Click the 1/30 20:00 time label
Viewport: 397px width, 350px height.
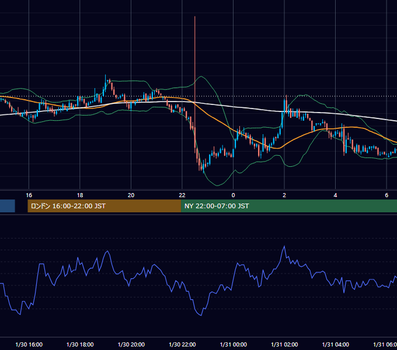(x=131, y=344)
